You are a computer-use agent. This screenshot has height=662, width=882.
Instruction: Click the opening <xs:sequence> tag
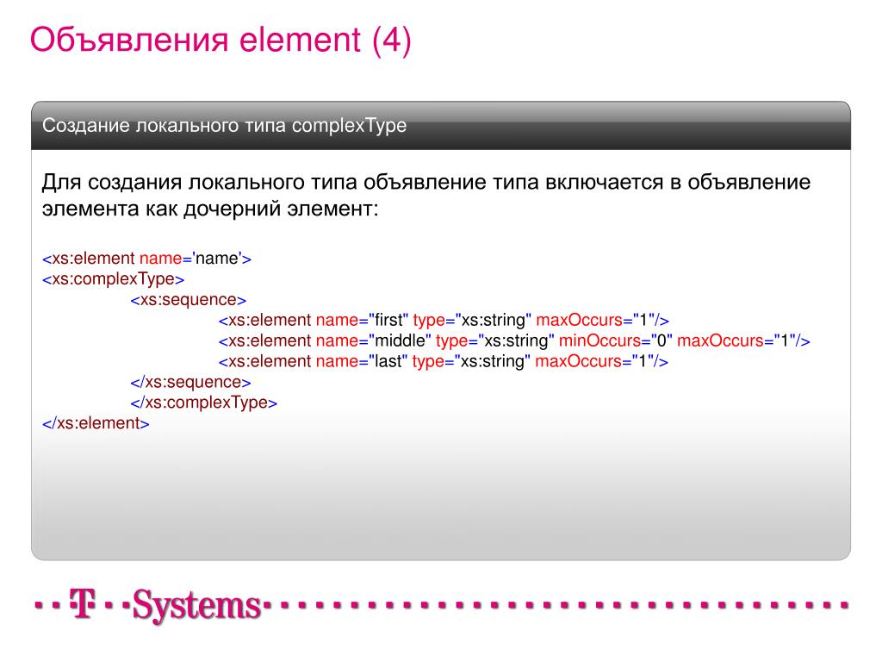tap(189, 299)
